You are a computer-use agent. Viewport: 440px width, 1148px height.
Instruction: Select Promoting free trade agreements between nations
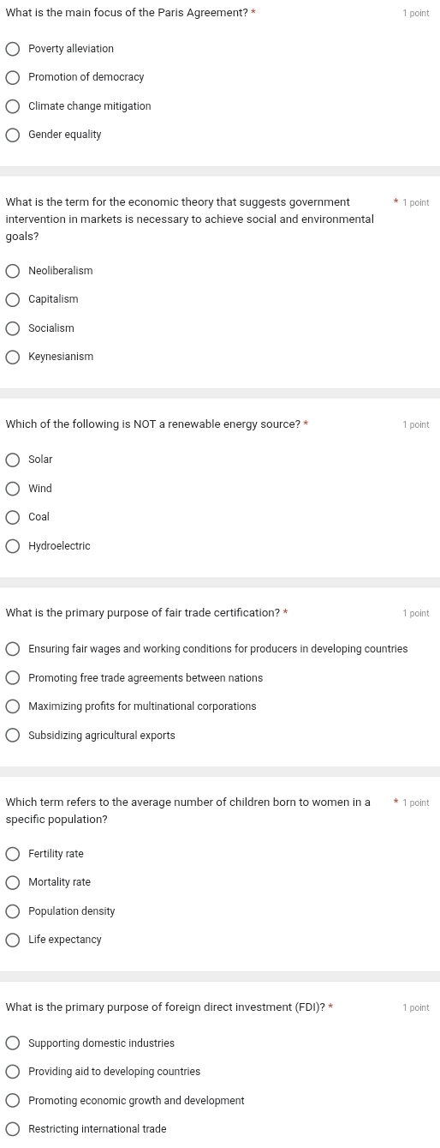(x=13, y=678)
